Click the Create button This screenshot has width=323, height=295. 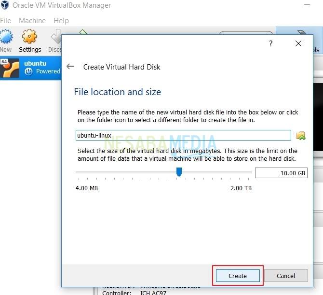238,276
